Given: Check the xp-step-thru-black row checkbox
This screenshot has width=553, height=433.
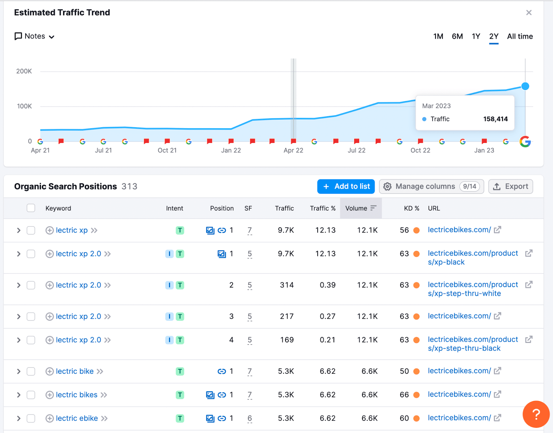Looking at the screenshot, I should (31, 340).
